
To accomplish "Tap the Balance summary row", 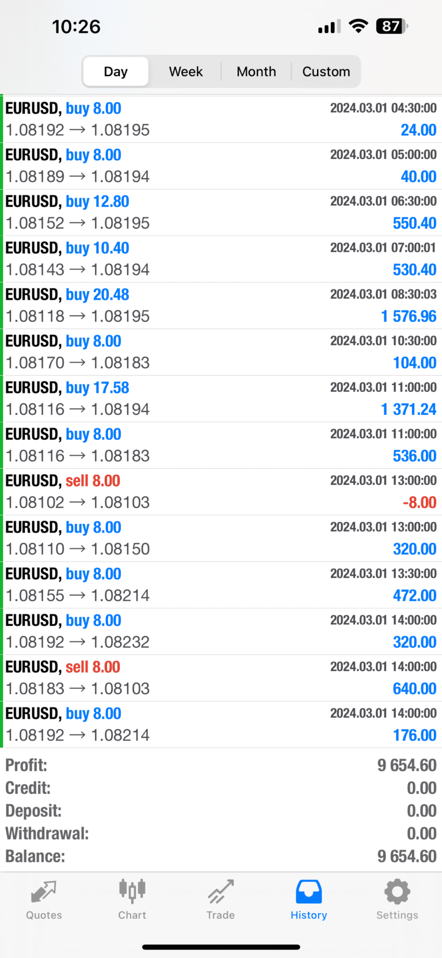I will tap(221, 857).
